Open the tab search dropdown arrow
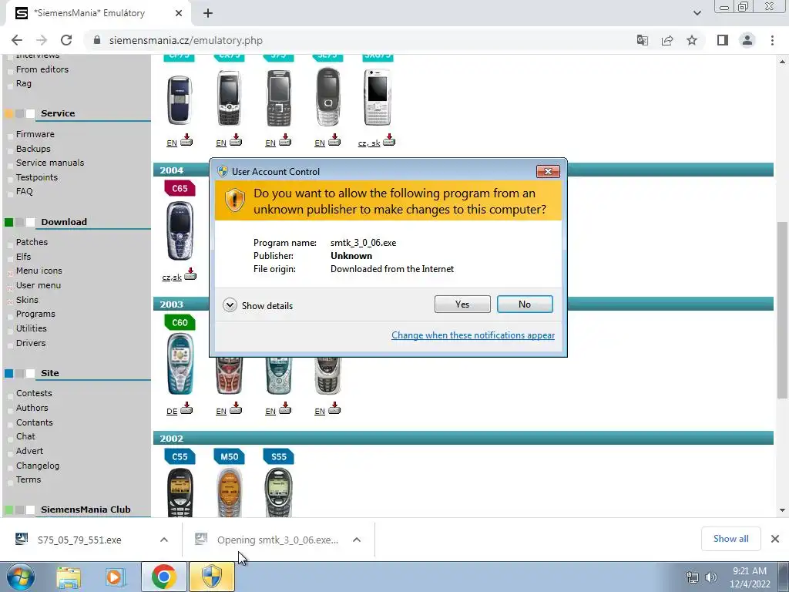Viewport: 789px width, 592px height. tap(697, 13)
